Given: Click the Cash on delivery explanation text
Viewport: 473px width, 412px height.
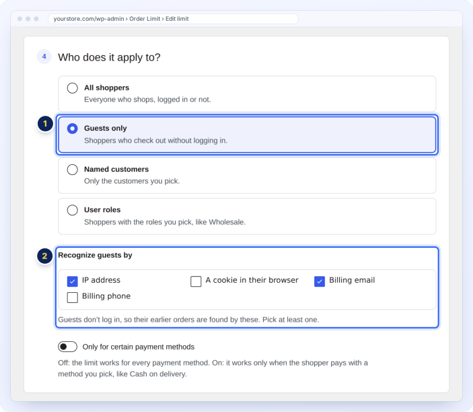Looking at the screenshot, I should 213,368.
